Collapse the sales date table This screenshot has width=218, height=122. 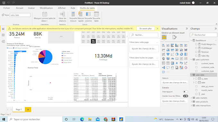(191, 75)
